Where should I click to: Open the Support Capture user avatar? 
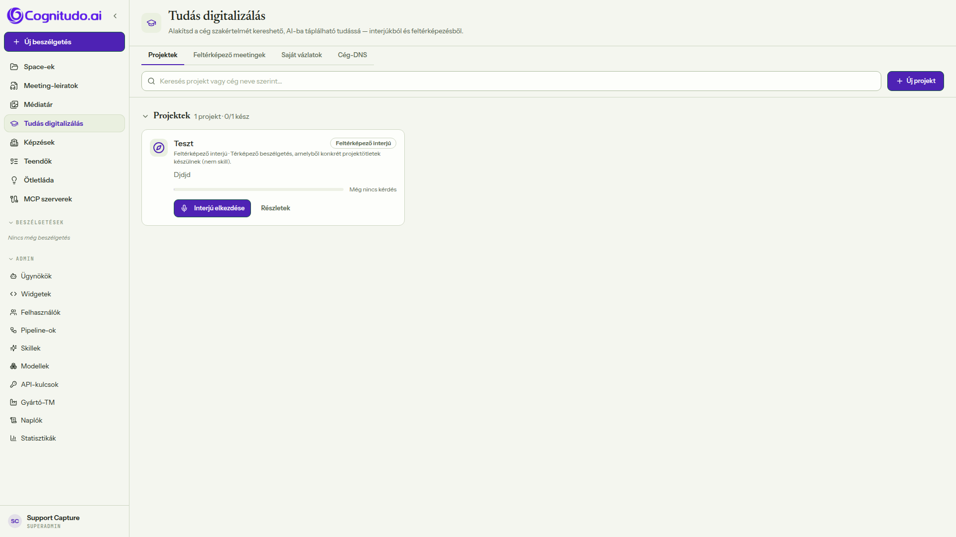tap(15, 521)
